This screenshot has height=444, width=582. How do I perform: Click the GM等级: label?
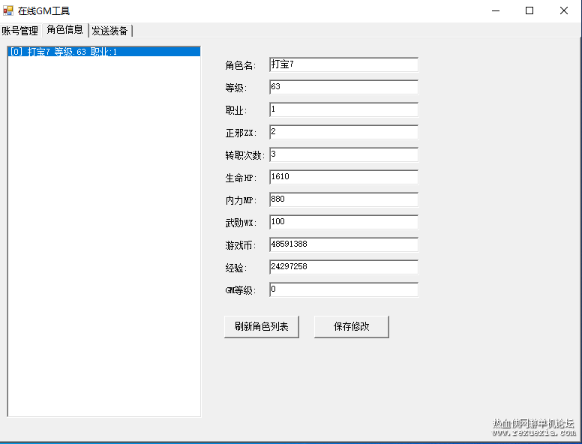(x=241, y=290)
